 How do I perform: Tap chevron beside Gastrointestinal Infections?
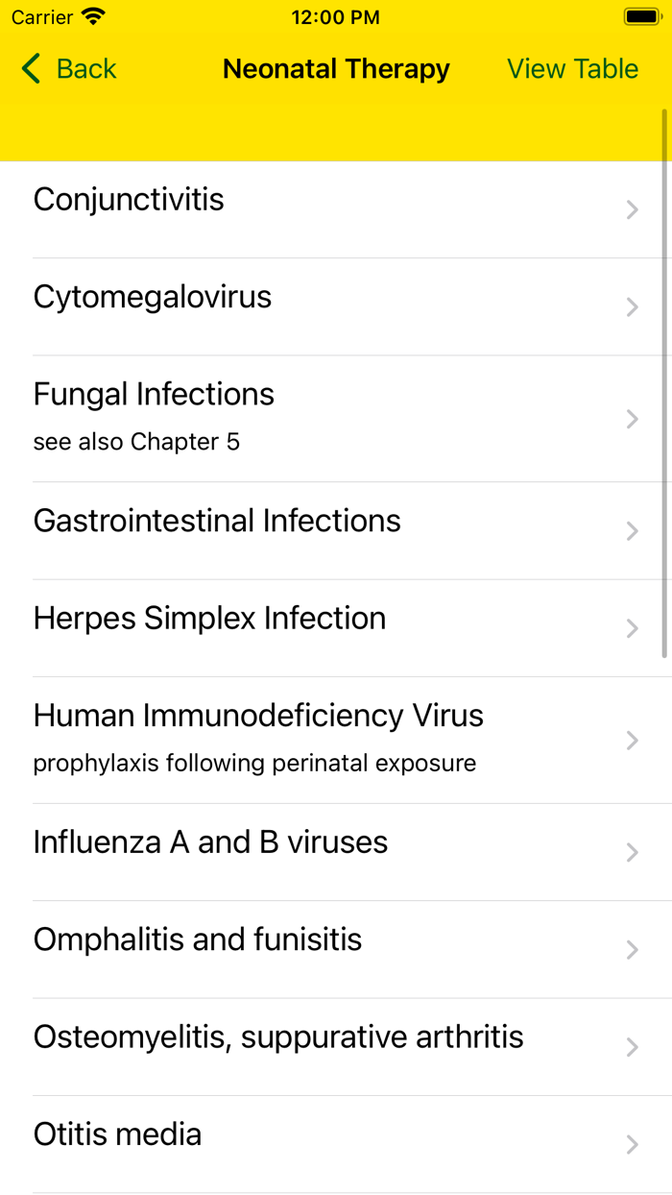(632, 531)
